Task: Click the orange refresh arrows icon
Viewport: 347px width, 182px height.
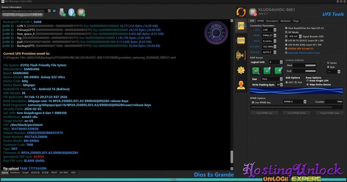Action: coord(241,12)
